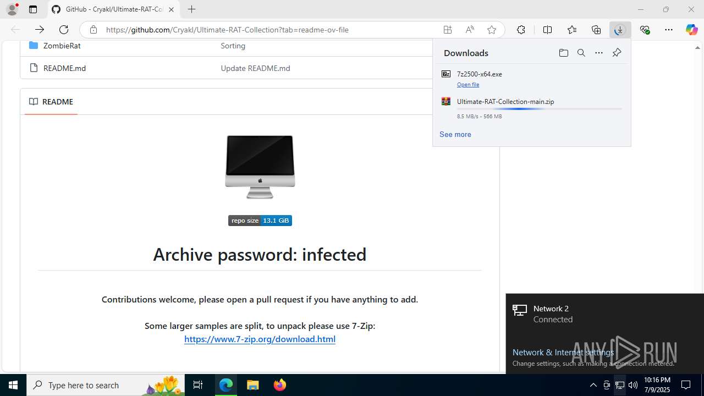
Task: Open File Explorer from taskbar
Action: pos(252,385)
